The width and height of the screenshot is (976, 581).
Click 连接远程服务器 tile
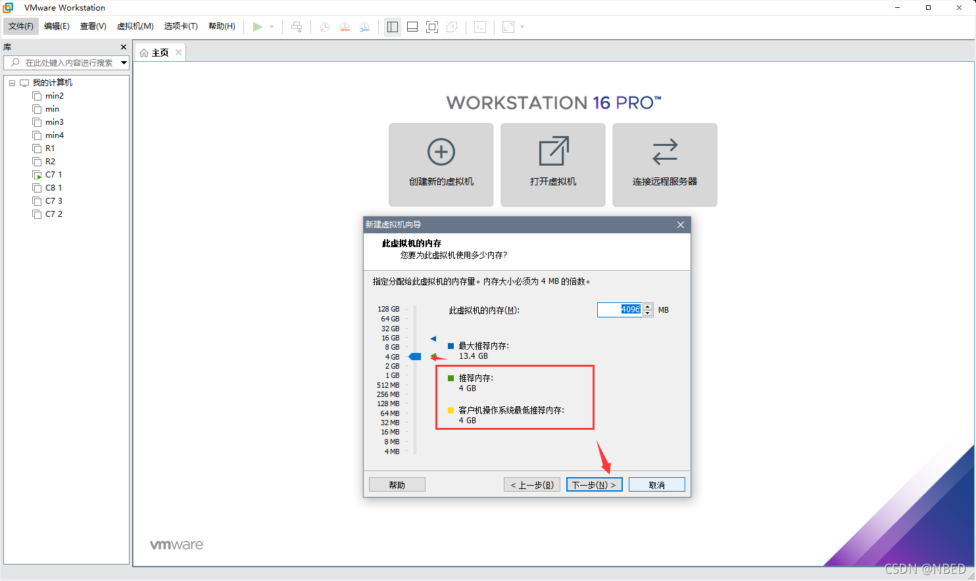coord(665,165)
